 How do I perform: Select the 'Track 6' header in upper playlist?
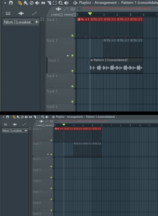pos(61,108)
